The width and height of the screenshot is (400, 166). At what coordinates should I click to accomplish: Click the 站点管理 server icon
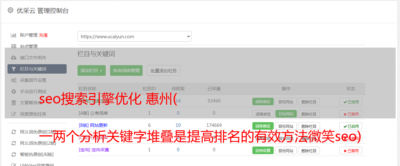(x=13, y=46)
